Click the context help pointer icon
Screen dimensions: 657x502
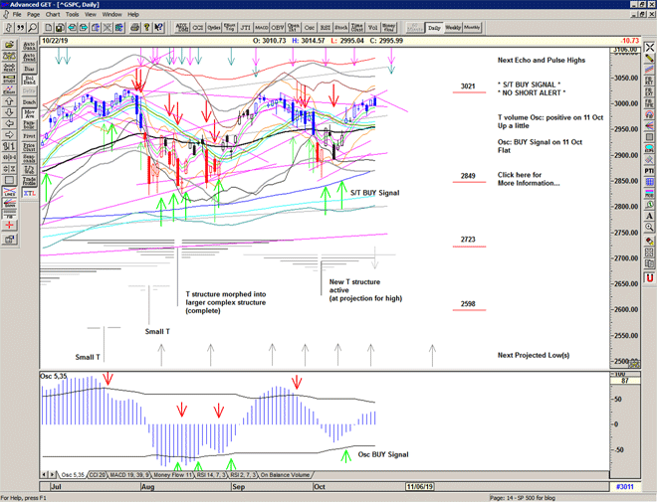pos(158,28)
